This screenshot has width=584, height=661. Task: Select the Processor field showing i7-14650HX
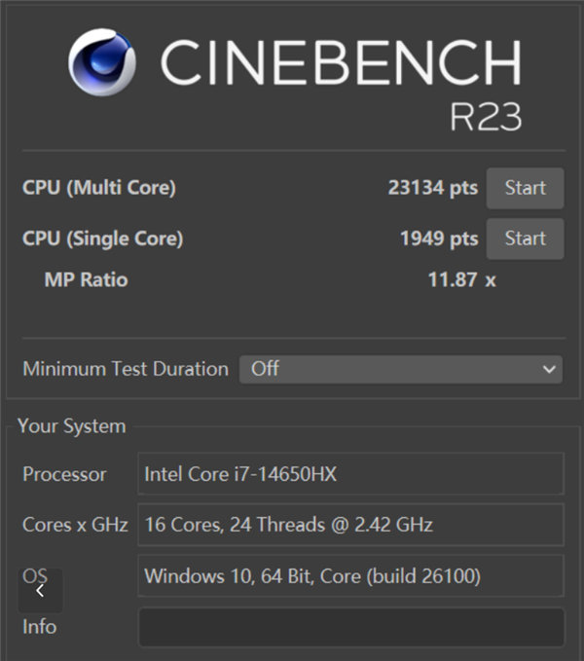(x=350, y=474)
